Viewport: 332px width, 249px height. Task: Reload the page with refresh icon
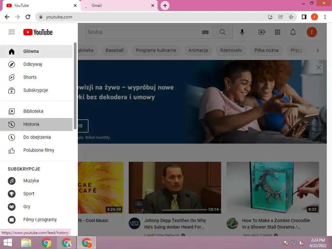pyautogui.click(x=28, y=17)
